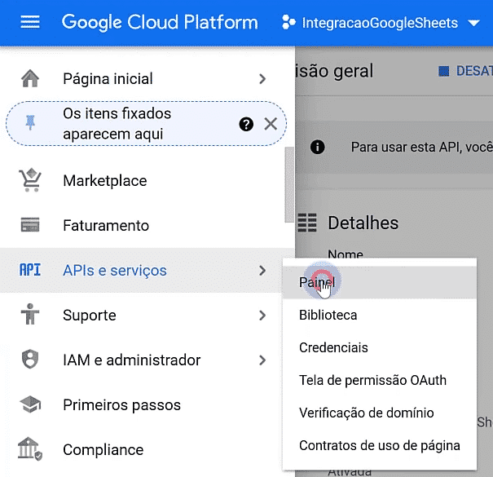Go to Tela de permissão OAuth
Viewport: 493px width, 477px height.
click(x=372, y=380)
